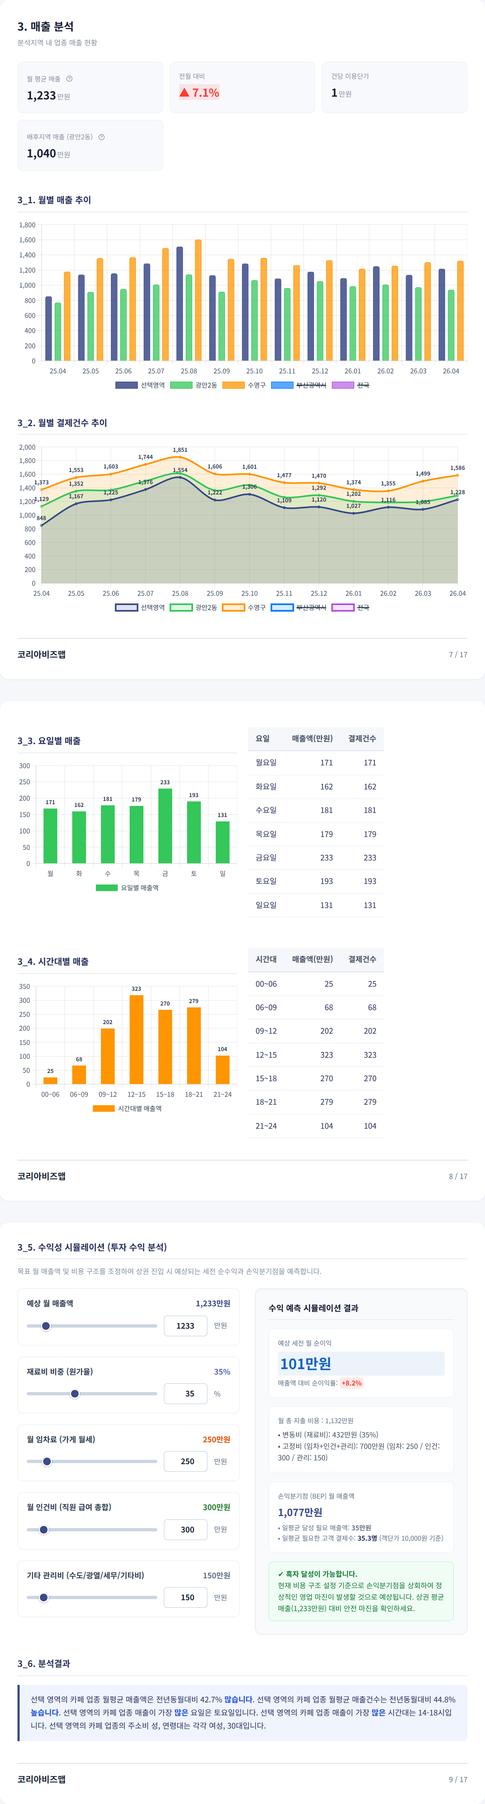Click the 기타 관리비 slider handle

pyautogui.click(x=43, y=1597)
